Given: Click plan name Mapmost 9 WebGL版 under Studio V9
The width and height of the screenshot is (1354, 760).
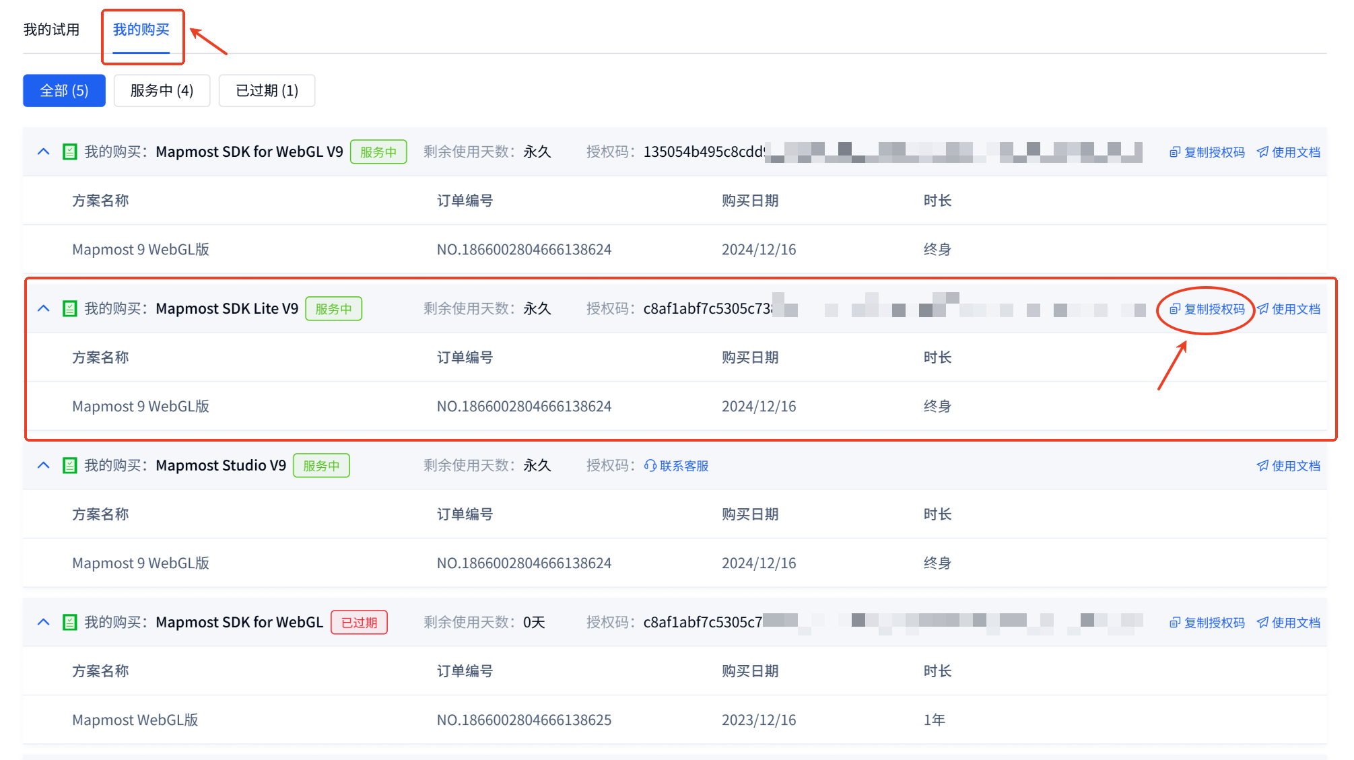Looking at the screenshot, I should pyautogui.click(x=141, y=563).
